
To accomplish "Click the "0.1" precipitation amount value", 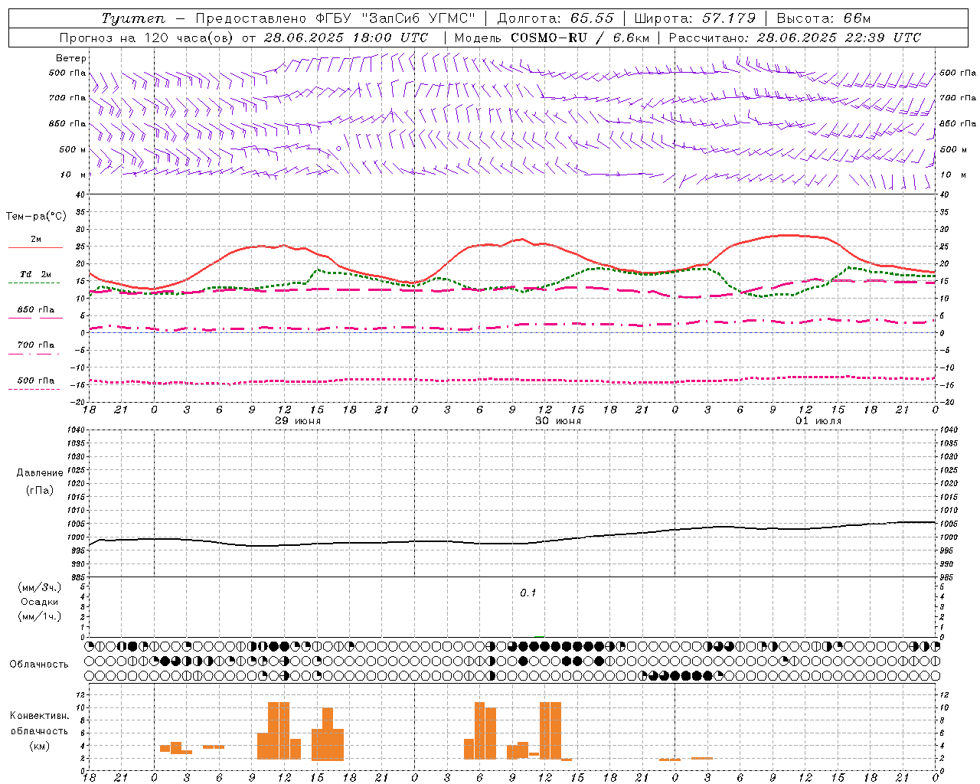I will (x=528, y=593).
